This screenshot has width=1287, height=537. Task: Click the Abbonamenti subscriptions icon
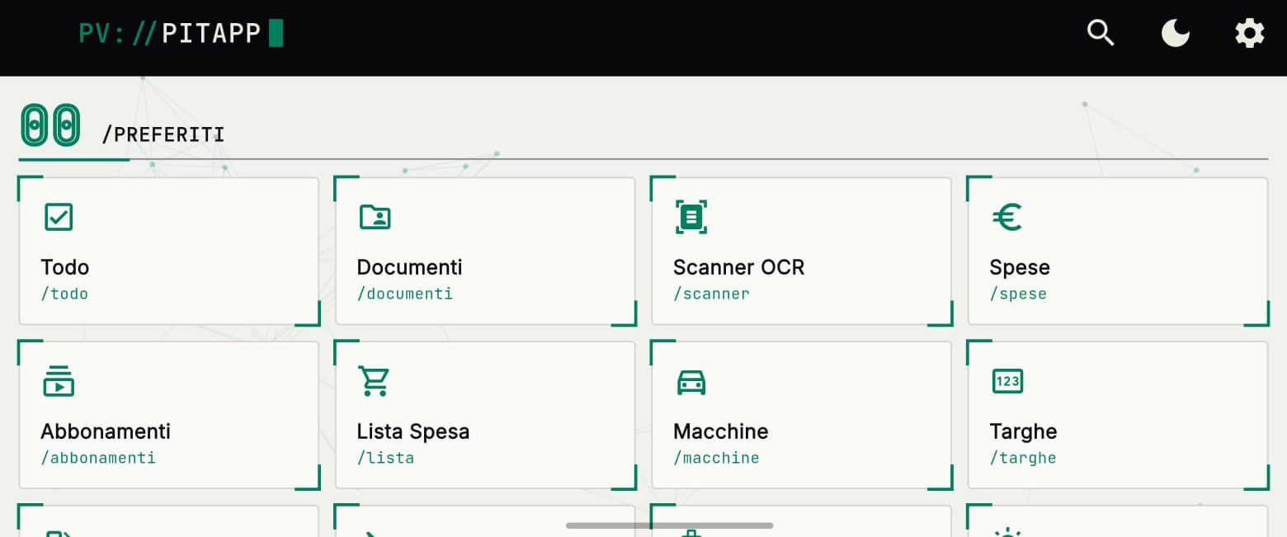(x=59, y=381)
